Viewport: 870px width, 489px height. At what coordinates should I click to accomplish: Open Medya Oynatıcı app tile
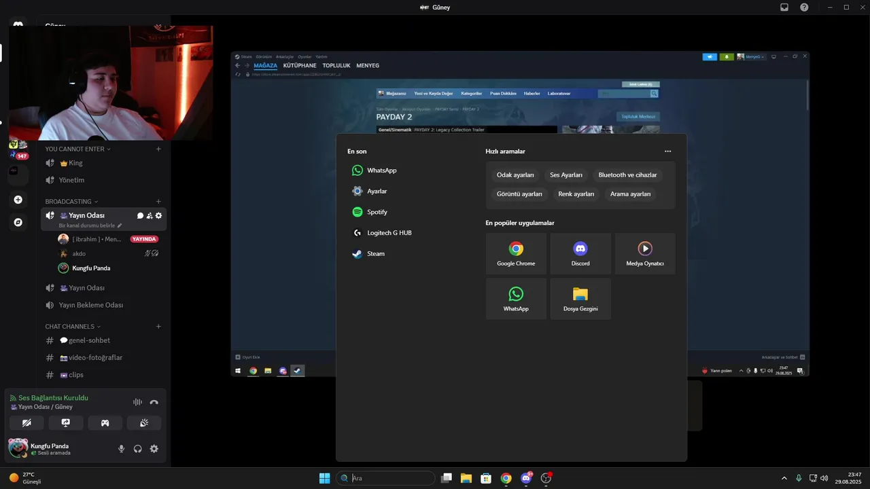coord(645,254)
